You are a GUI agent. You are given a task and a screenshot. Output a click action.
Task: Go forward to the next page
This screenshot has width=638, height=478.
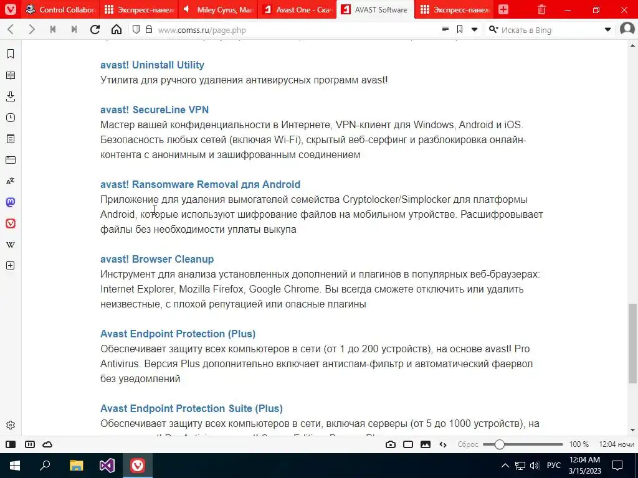point(32,30)
